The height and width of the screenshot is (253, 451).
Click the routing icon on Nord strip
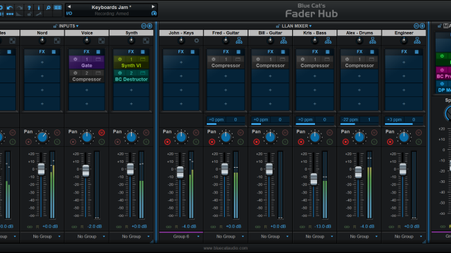57,41
